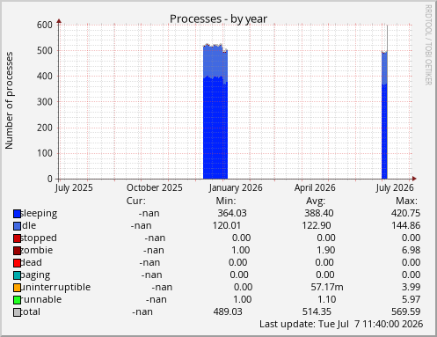The height and width of the screenshot is (337, 437).
Task: Click the uninterruptible legend color swatch
Action: (x=17, y=288)
